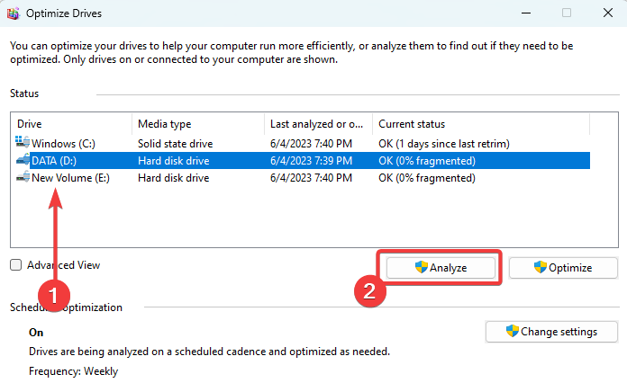
Task: Click the Optimize Drives title bar icon
Action: coord(14,13)
